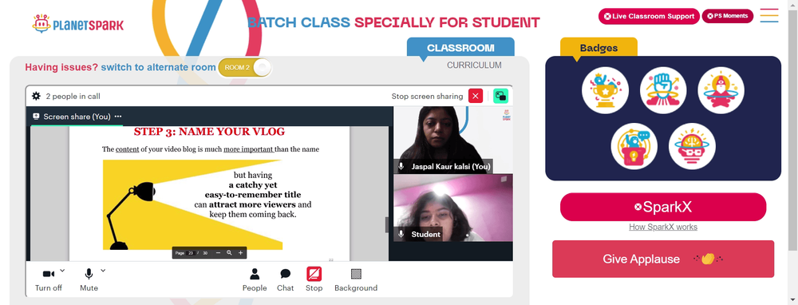Click 'switch to alternate room' text
Screen dimensions: 798x305
[x=158, y=67]
